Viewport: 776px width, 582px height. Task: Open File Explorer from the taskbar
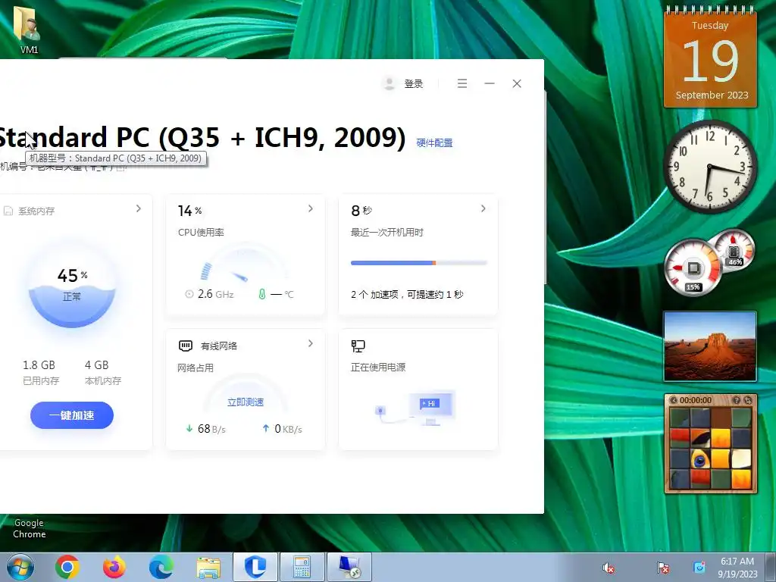(x=209, y=567)
